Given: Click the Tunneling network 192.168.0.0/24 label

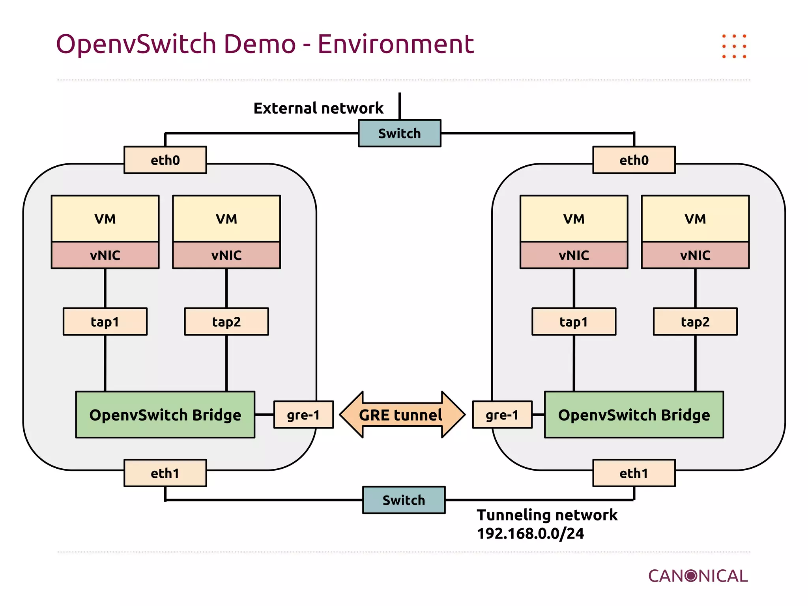Looking at the screenshot, I should (546, 524).
